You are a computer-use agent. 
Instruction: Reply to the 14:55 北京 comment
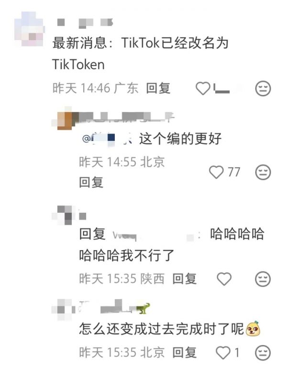[x=91, y=183]
